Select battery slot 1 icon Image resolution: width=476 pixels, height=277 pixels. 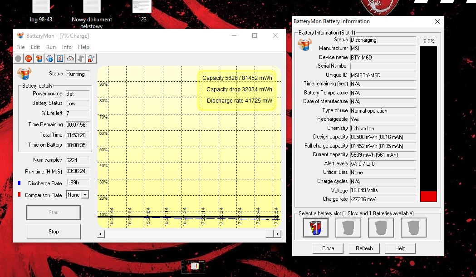click(316, 228)
